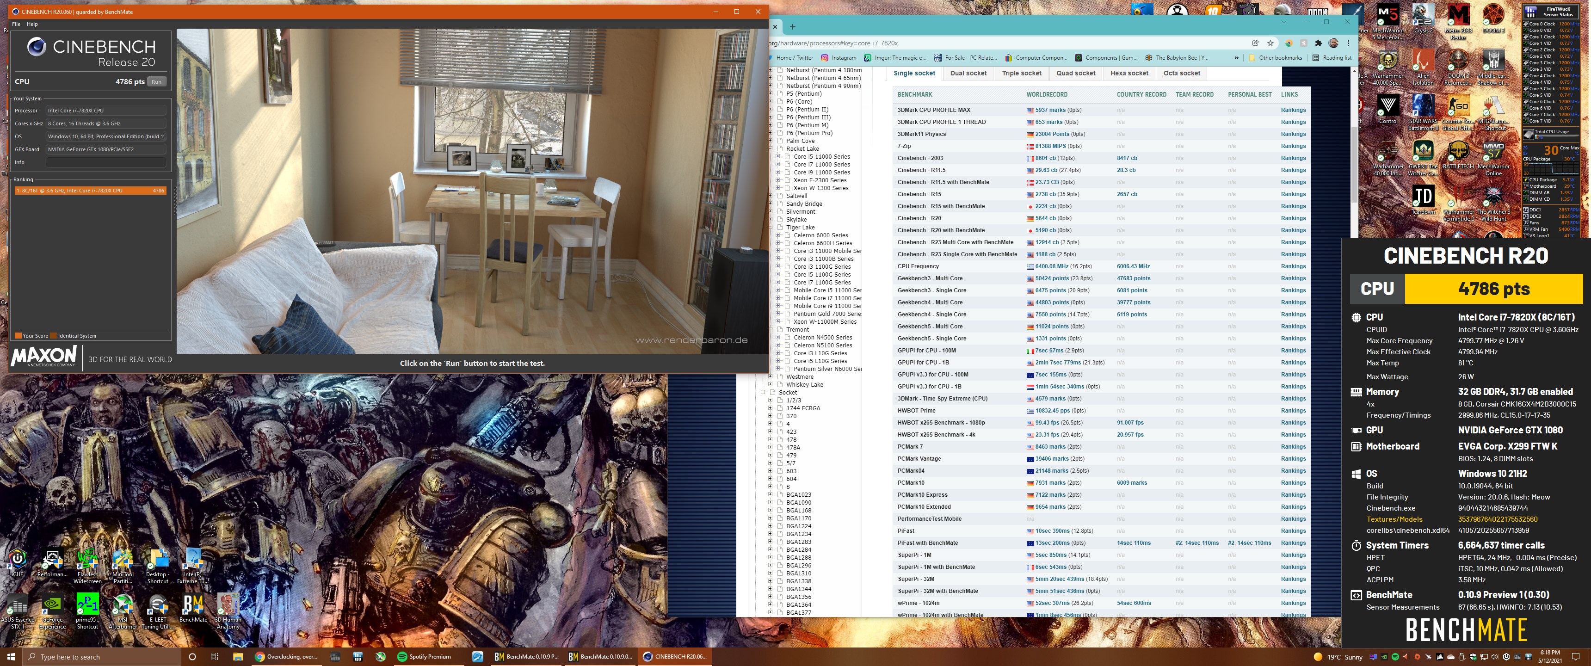Open Rankings link for 7-Zip row

coord(1293,147)
